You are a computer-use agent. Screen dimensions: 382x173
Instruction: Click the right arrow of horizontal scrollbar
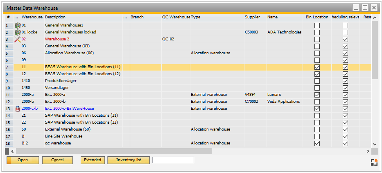pos(368,151)
